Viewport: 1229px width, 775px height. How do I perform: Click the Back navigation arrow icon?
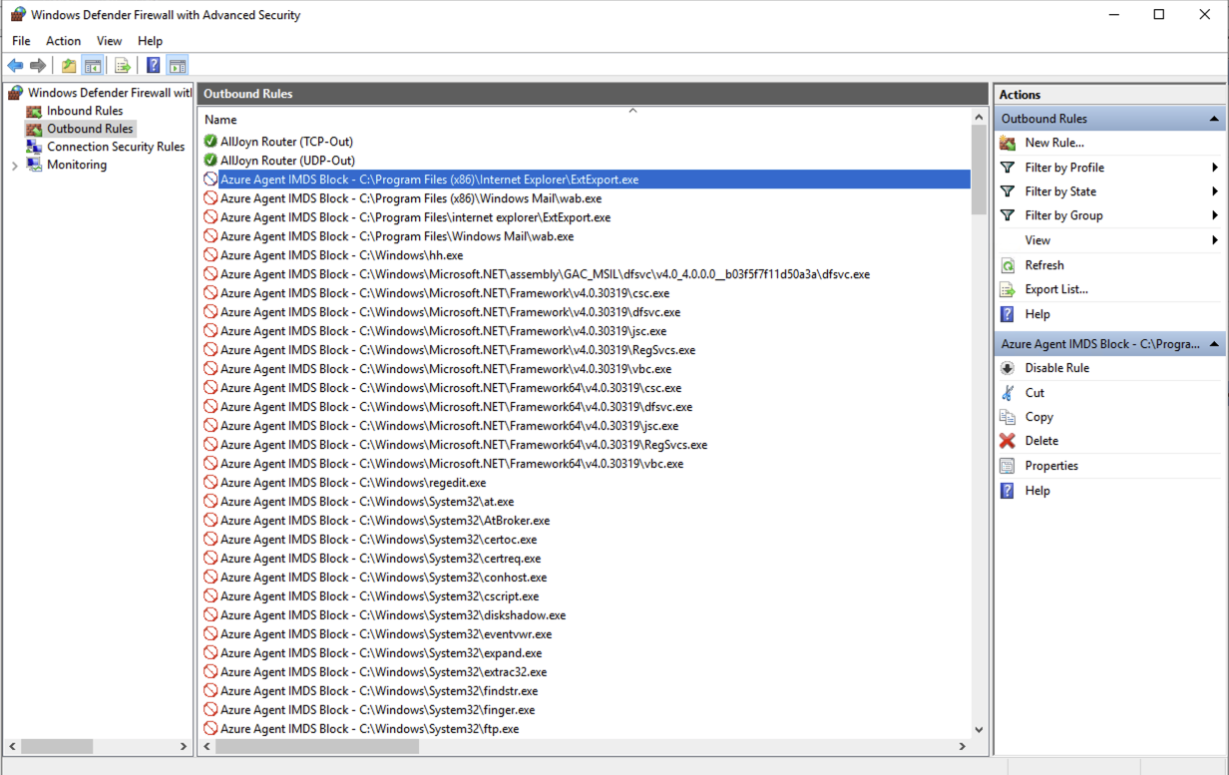point(15,65)
